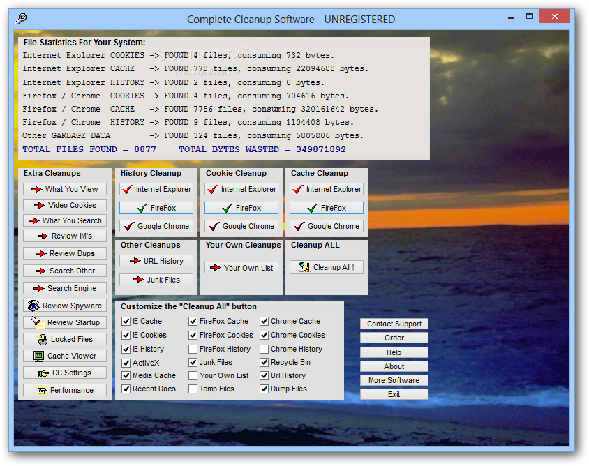Open the About dialog
The width and height of the screenshot is (589, 466).
pyautogui.click(x=394, y=366)
